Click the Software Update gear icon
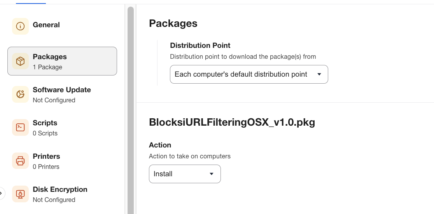 point(20,94)
